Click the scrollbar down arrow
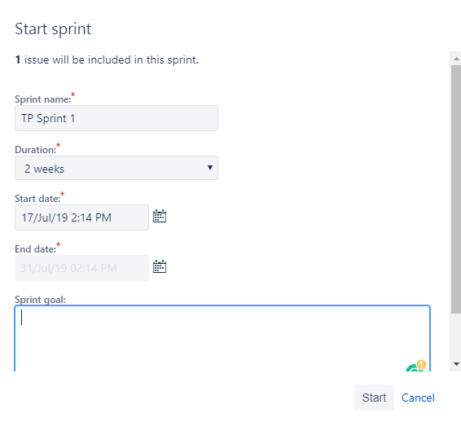 [x=456, y=364]
